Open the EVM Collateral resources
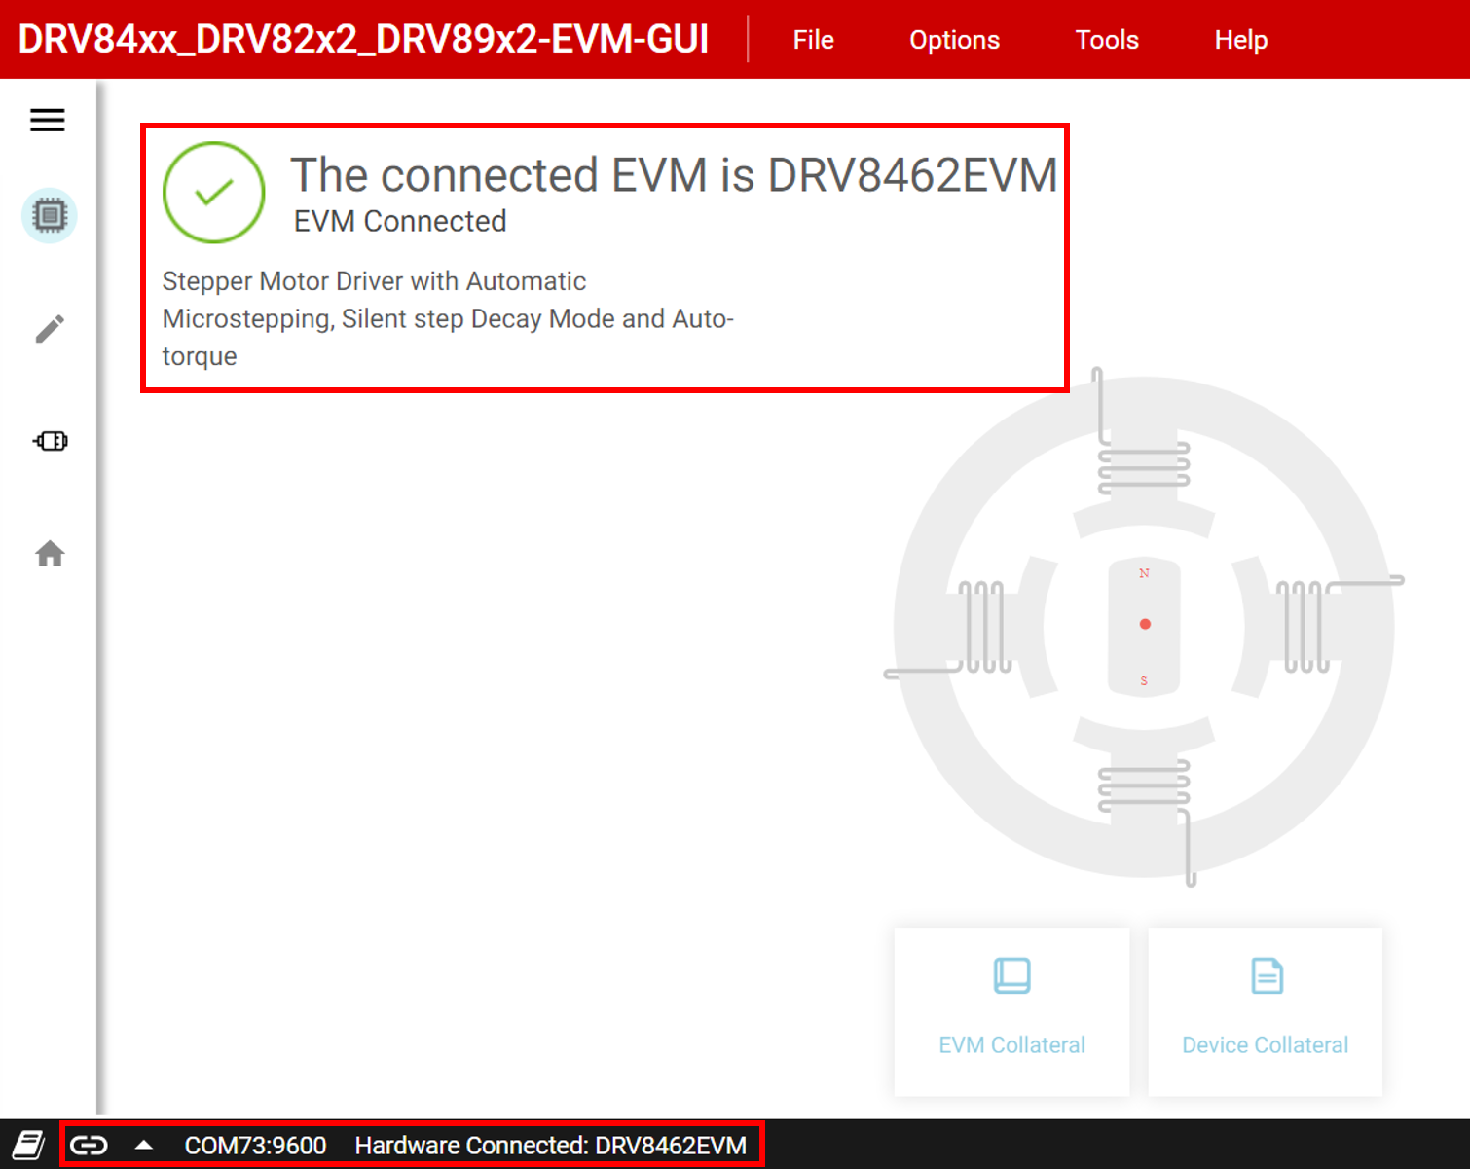Image resolution: width=1470 pixels, height=1169 pixels. click(x=1011, y=1044)
